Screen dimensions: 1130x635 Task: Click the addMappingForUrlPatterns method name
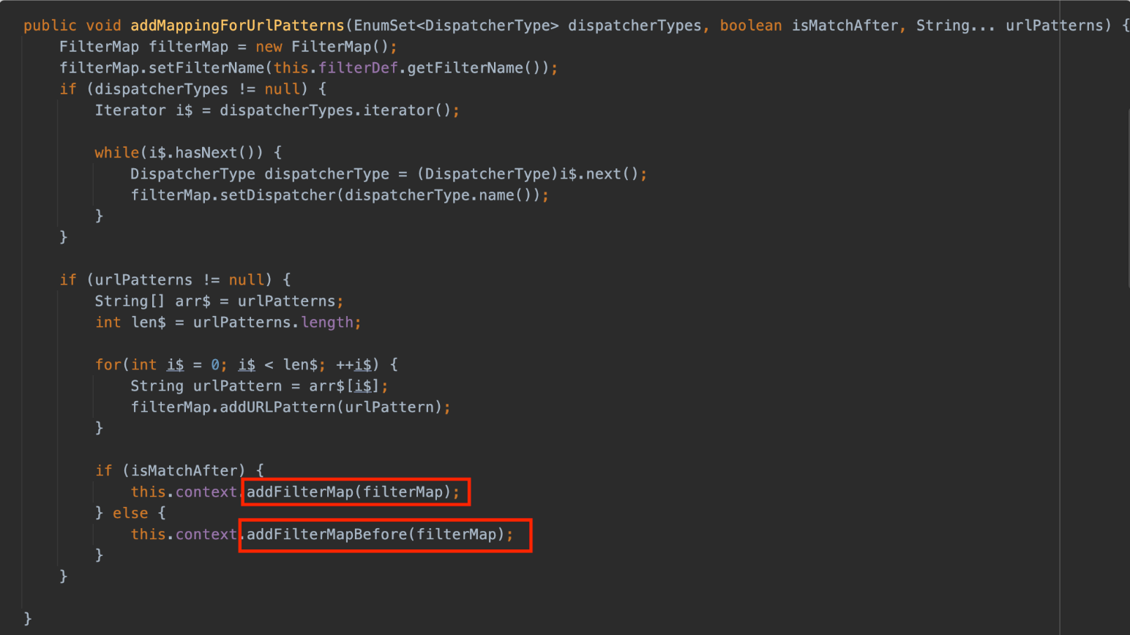point(237,26)
